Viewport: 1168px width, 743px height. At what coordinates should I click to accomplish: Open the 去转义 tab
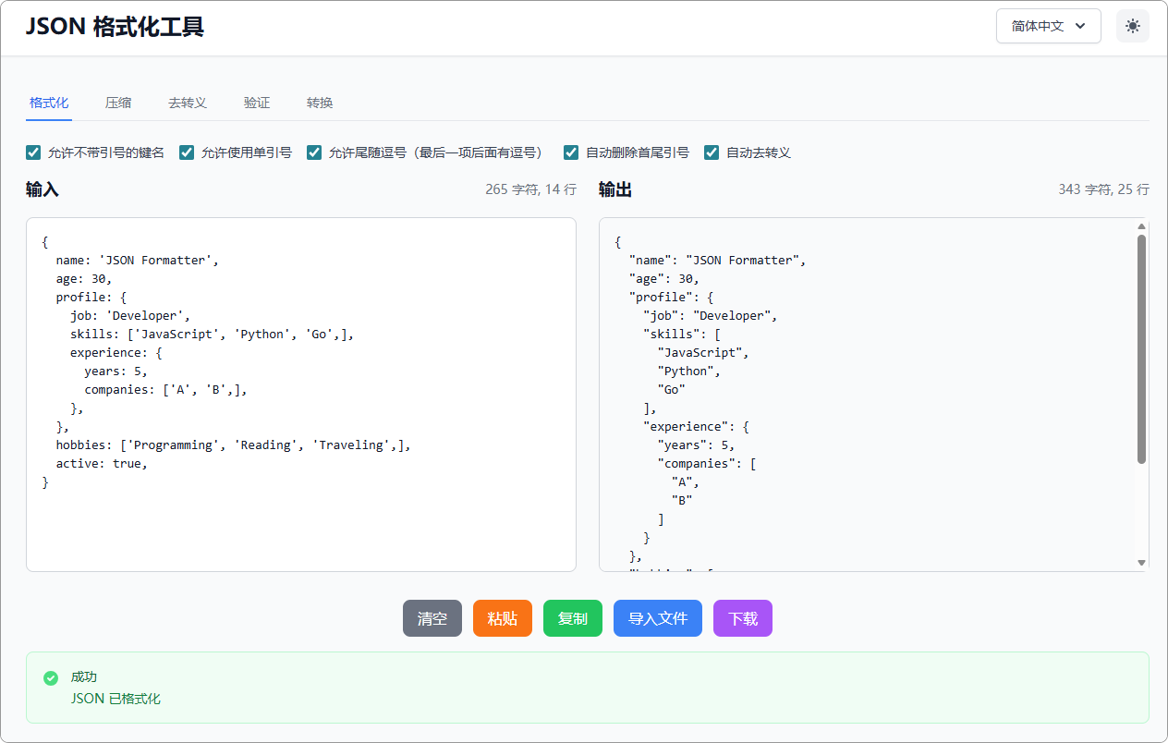click(x=188, y=103)
